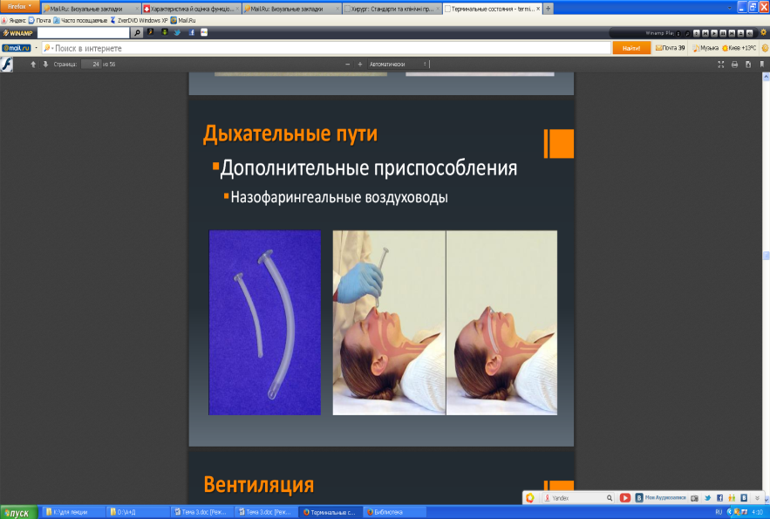Switch to first Mail.Ru Визуальные закладки tab
Image resolution: width=770 pixels, height=519 pixels.
pyautogui.click(x=91, y=9)
